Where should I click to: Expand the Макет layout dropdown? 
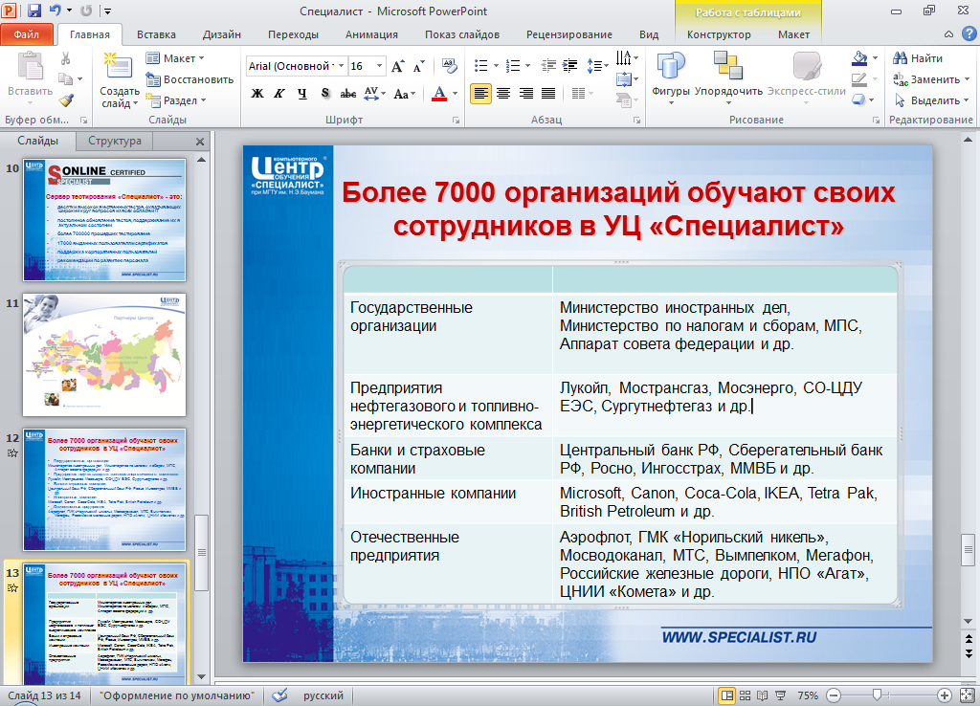(179, 58)
